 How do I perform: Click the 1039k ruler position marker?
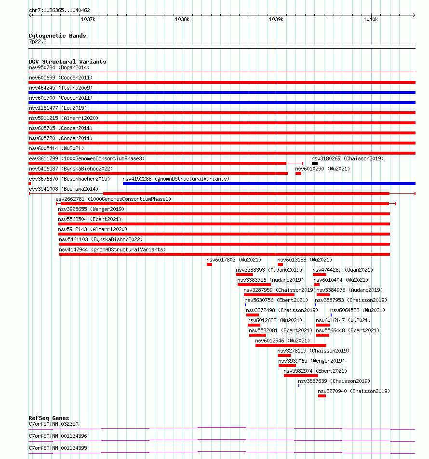(276, 20)
